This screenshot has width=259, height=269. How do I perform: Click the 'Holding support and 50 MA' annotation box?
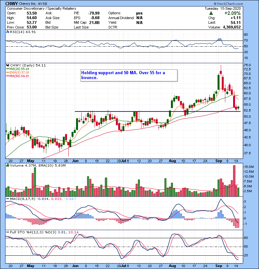129,75
